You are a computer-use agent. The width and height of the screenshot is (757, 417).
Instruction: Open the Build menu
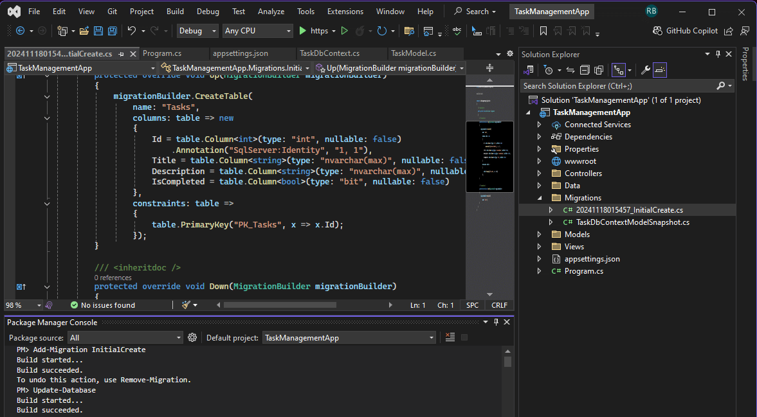[x=175, y=11]
